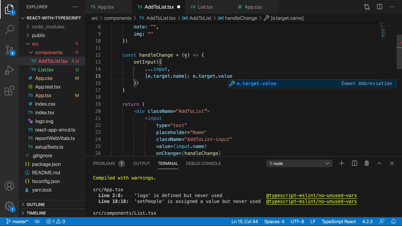
Task: Open the OUTPUT panel tab
Action: 141,163
